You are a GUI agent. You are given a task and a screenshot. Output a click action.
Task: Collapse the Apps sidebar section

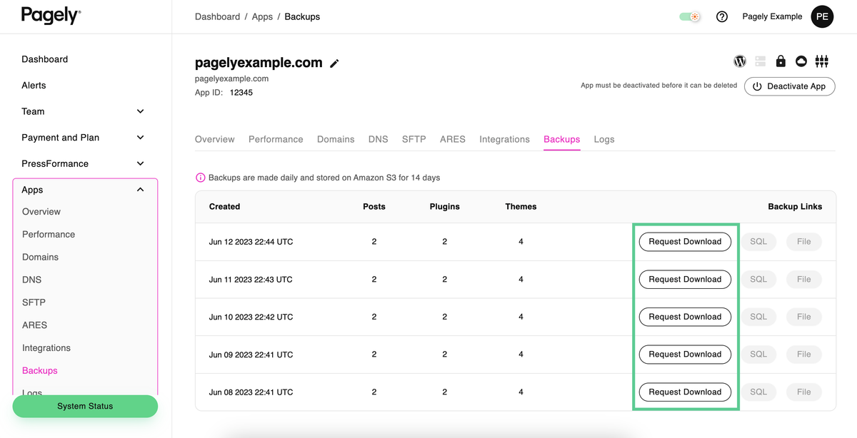pos(140,190)
